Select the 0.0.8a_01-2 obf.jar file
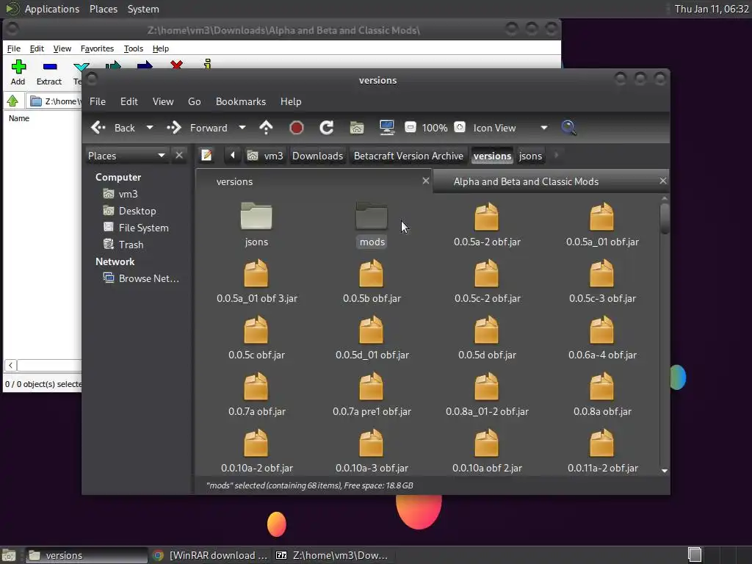 click(x=487, y=386)
